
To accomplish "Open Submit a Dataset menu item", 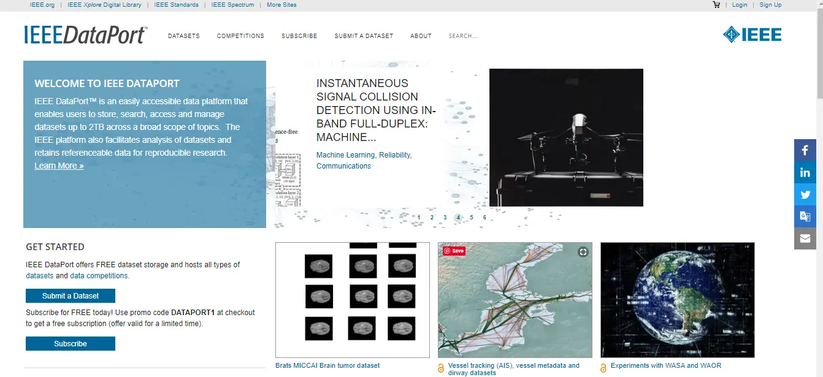I will coord(364,36).
